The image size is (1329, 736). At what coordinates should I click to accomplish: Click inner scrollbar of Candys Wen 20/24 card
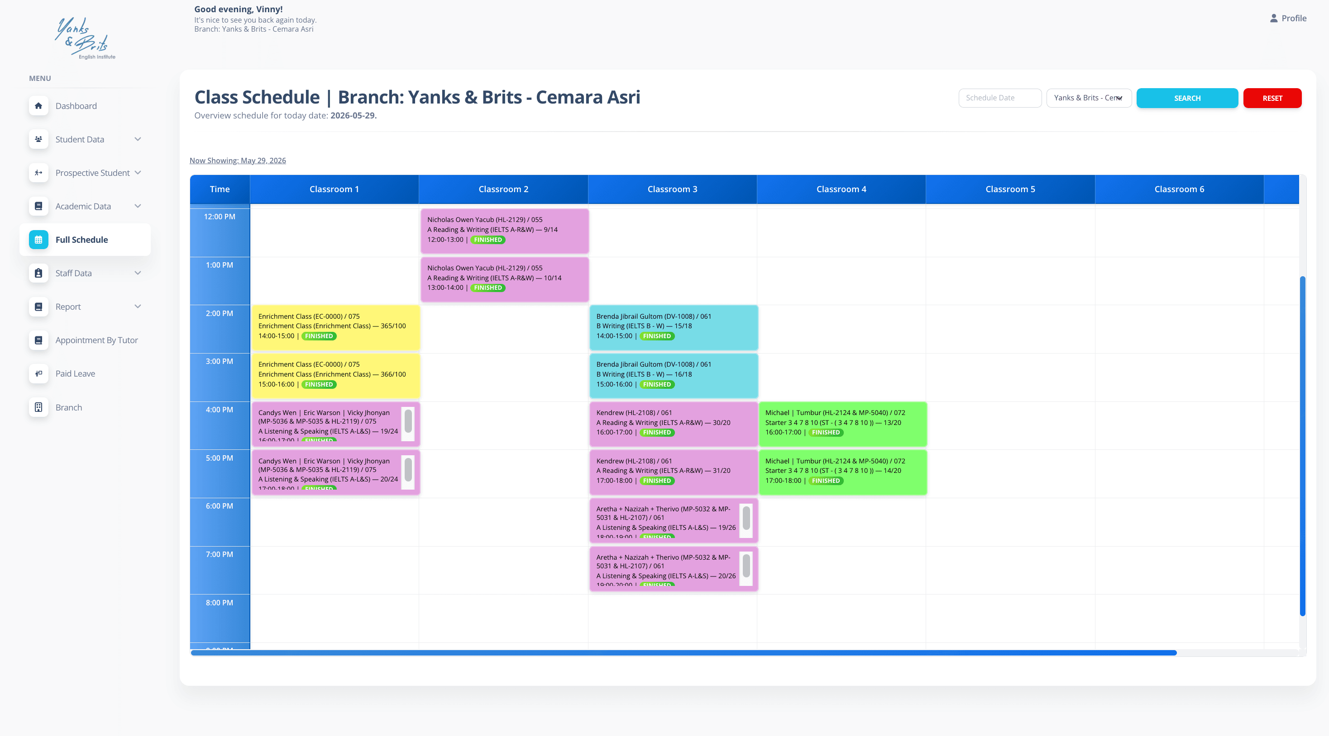coord(407,470)
